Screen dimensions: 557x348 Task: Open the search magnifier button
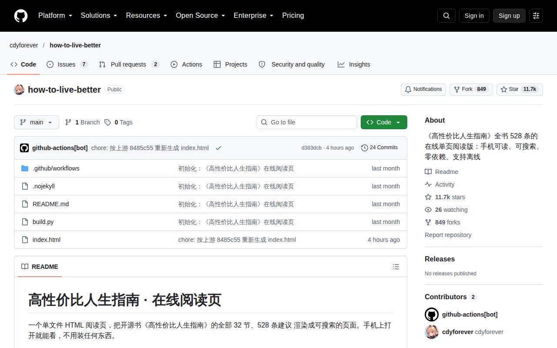pos(446,16)
